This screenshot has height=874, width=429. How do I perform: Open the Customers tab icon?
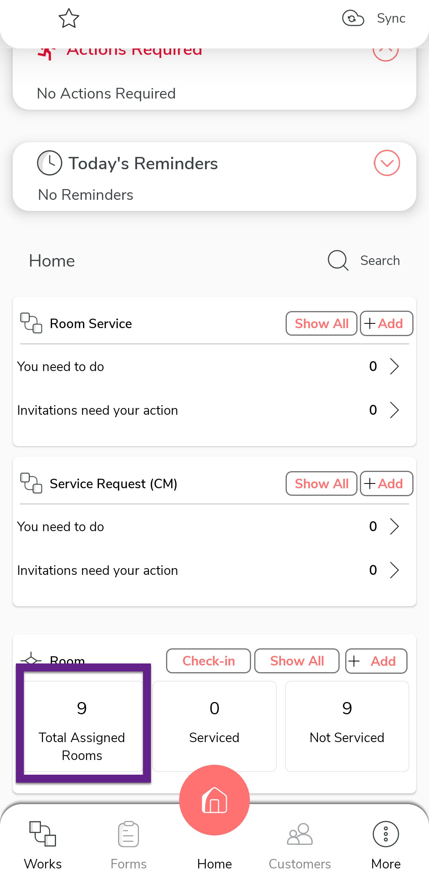pos(300,834)
